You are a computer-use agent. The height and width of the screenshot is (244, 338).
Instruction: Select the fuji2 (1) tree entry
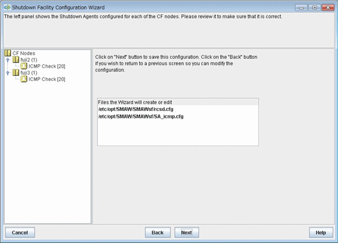[29, 60]
